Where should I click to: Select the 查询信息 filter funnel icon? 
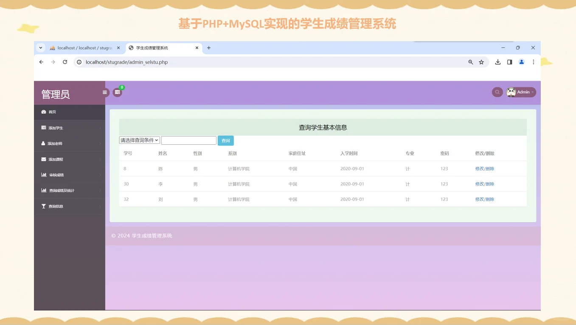pyautogui.click(x=43, y=206)
